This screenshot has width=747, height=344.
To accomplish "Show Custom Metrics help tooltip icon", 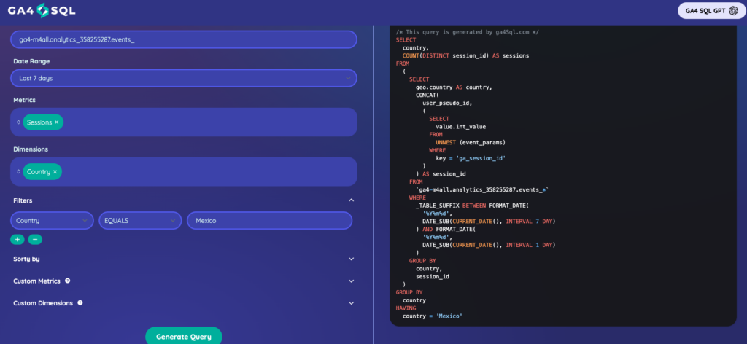I will 68,281.
